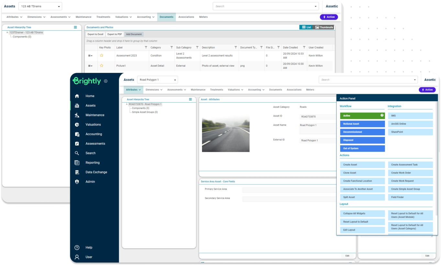The height and width of the screenshot is (266, 442).
Task: Click the Reporting icon in the navigation
Action: point(77,162)
